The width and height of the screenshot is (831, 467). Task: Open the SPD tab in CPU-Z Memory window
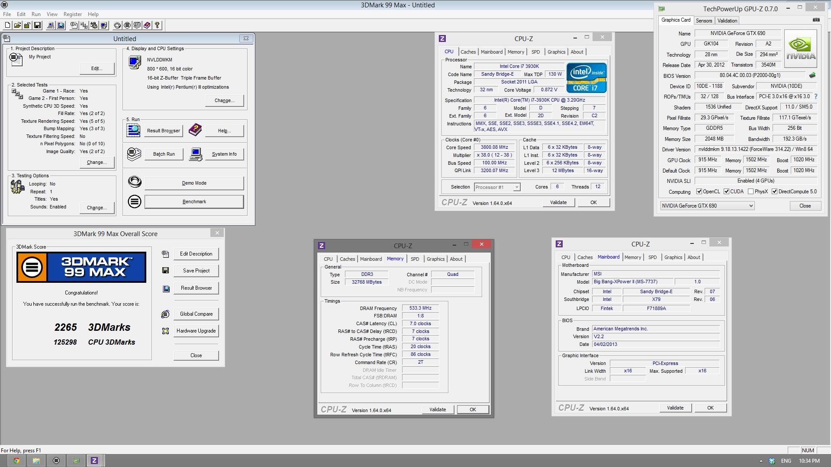pos(415,259)
